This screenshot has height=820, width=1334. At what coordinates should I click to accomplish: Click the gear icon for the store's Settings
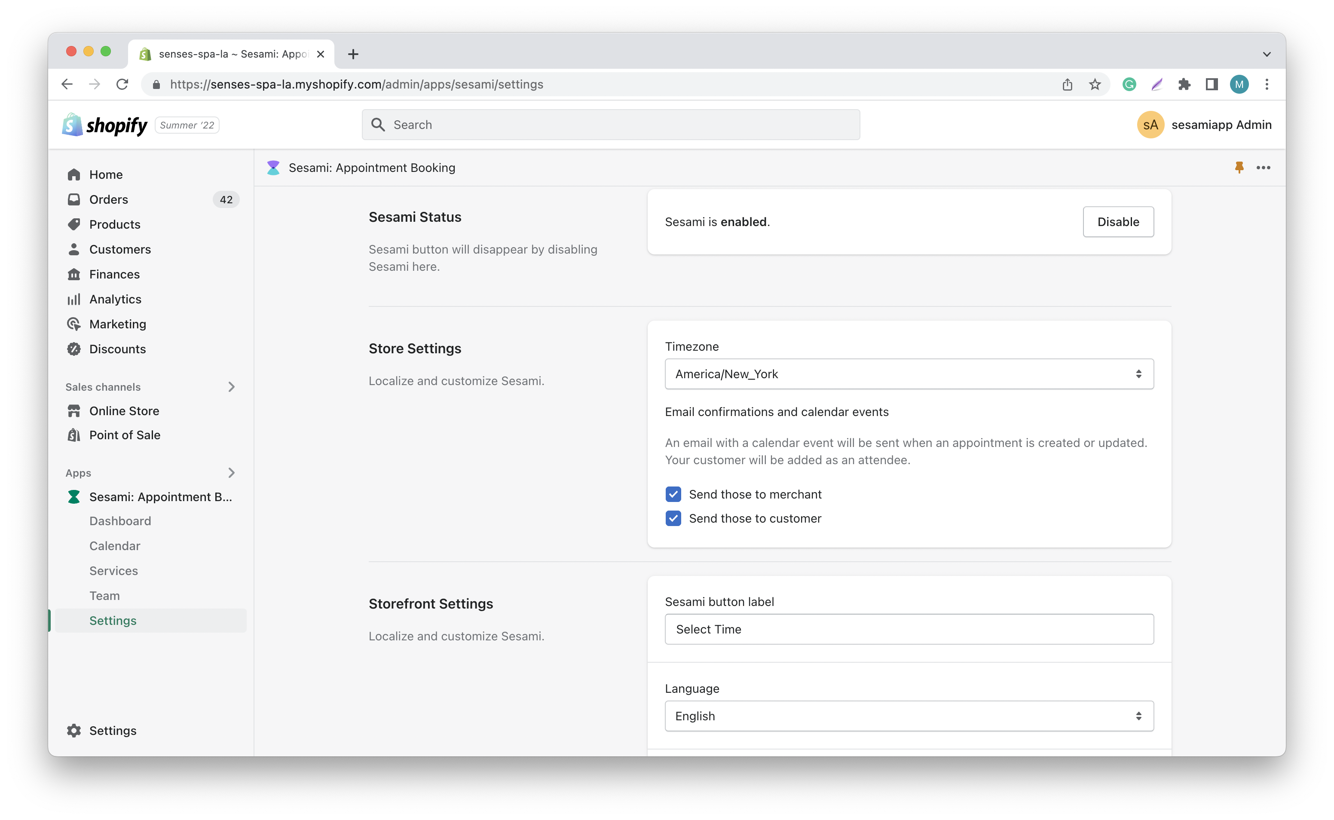(74, 731)
